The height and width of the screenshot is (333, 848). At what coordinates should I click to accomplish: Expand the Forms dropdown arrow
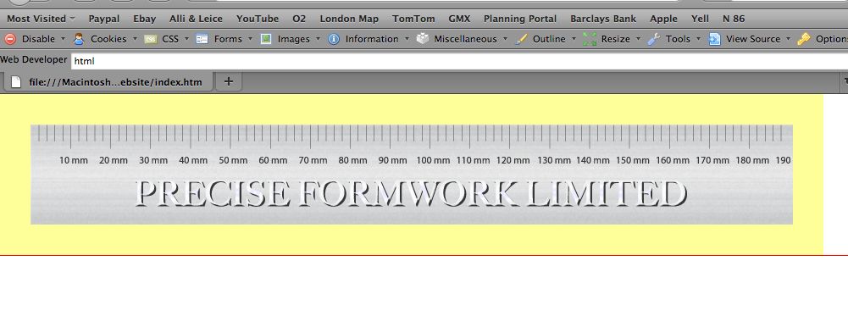250,39
